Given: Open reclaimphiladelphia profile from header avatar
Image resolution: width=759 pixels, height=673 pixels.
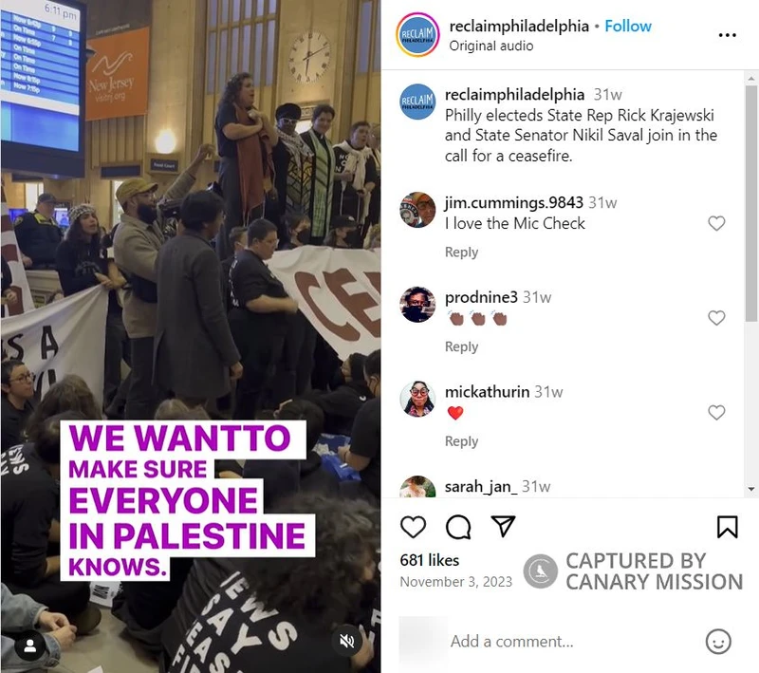Looking at the screenshot, I should pos(417,34).
